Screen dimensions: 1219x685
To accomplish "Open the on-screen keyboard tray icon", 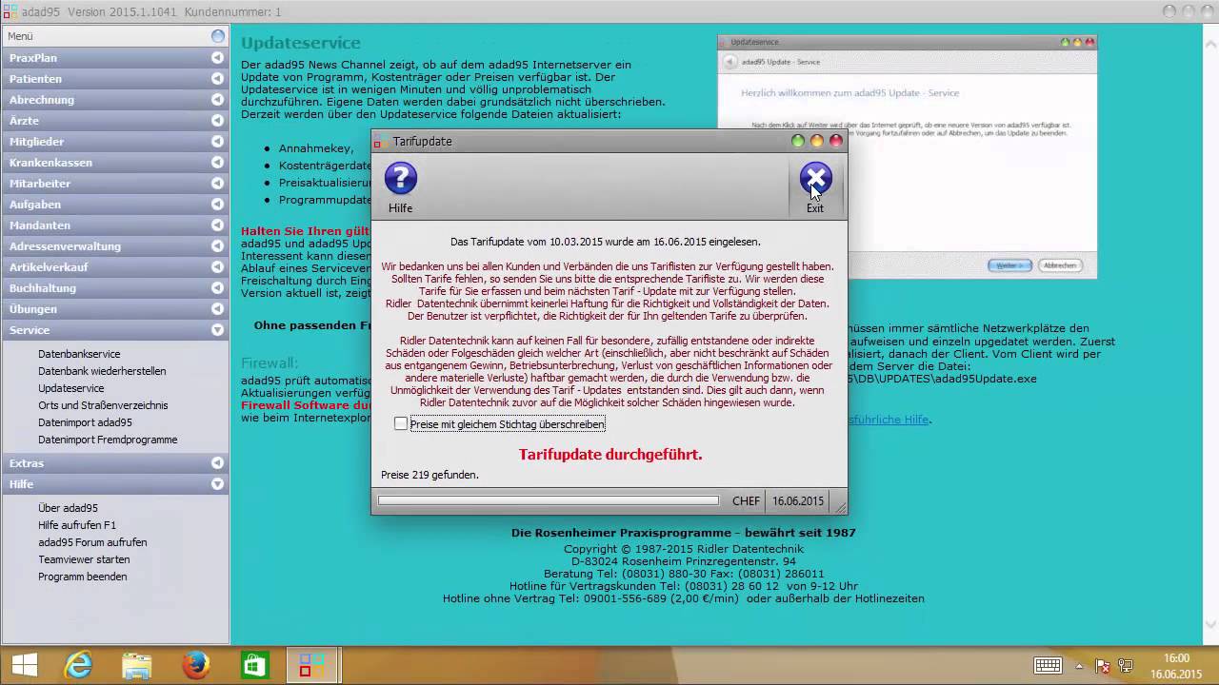I will (x=1048, y=666).
